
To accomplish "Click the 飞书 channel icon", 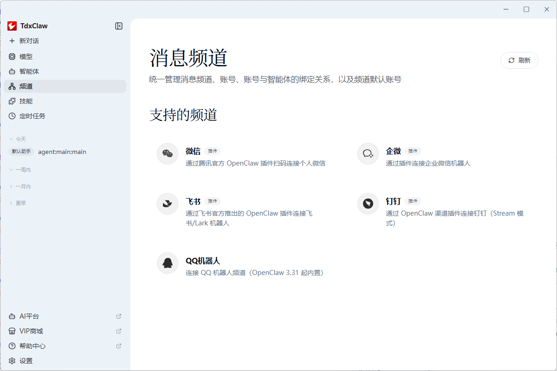I will (x=168, y=204).
